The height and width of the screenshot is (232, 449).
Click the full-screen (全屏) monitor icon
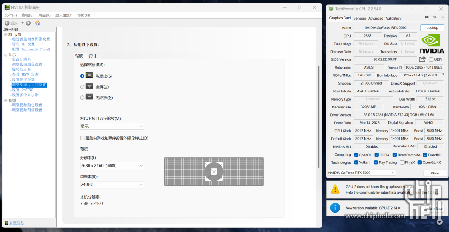tap(89, 86)
